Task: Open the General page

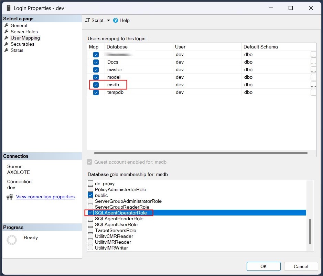Action: [x=19, y=25]
